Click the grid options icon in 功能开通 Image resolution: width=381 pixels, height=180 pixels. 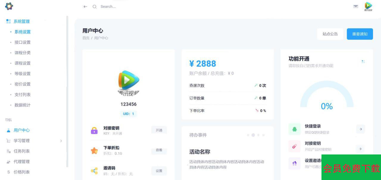(363, 61)
